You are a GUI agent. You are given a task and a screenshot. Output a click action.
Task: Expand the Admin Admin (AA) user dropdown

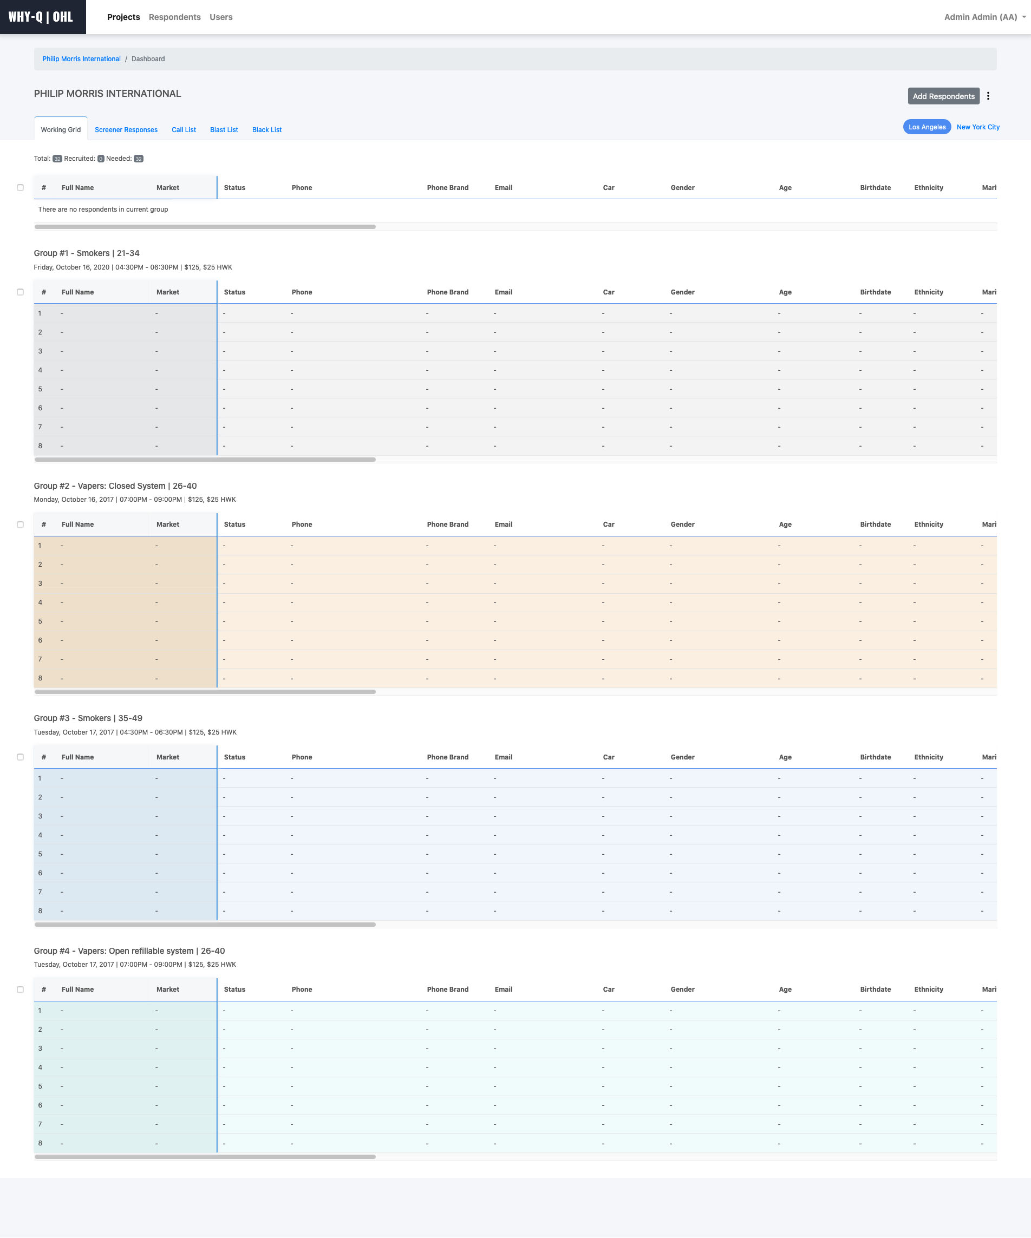coord(984,17)
